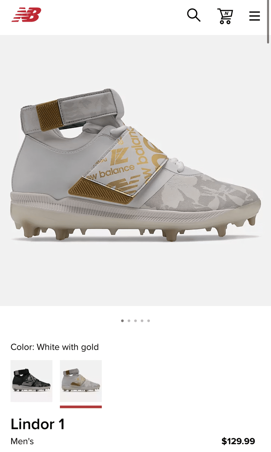
Task: Click the $129.99 price text
Action: 238,441
